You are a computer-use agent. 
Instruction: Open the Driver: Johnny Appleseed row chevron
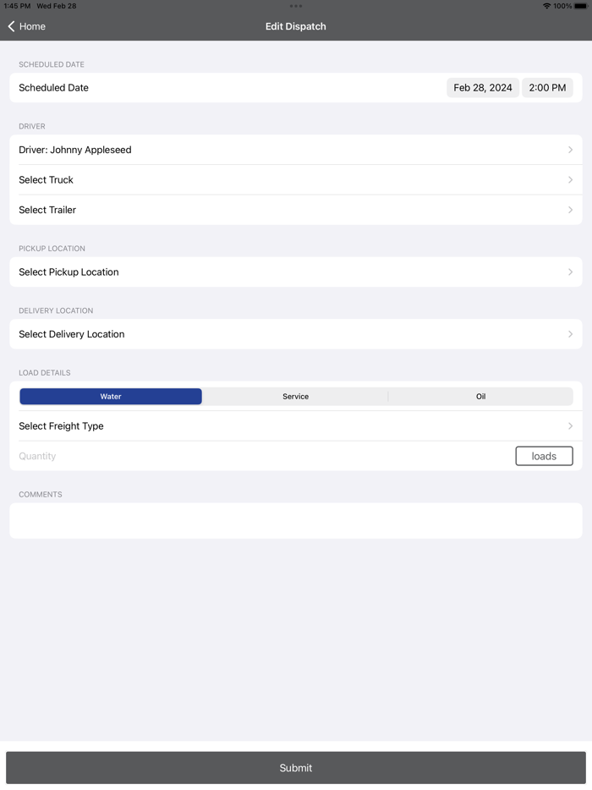[x=571, y=150]
